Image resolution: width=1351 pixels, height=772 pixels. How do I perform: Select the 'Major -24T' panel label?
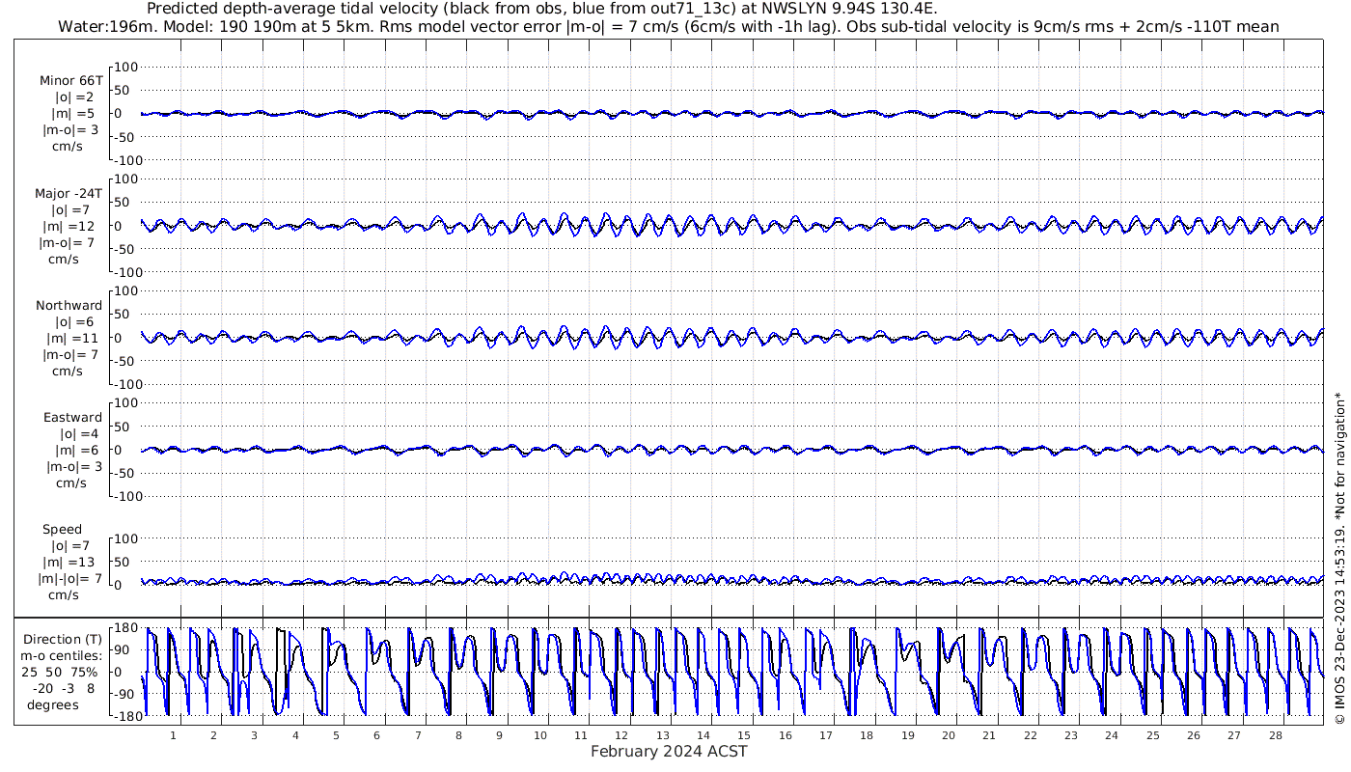point(69,193)
